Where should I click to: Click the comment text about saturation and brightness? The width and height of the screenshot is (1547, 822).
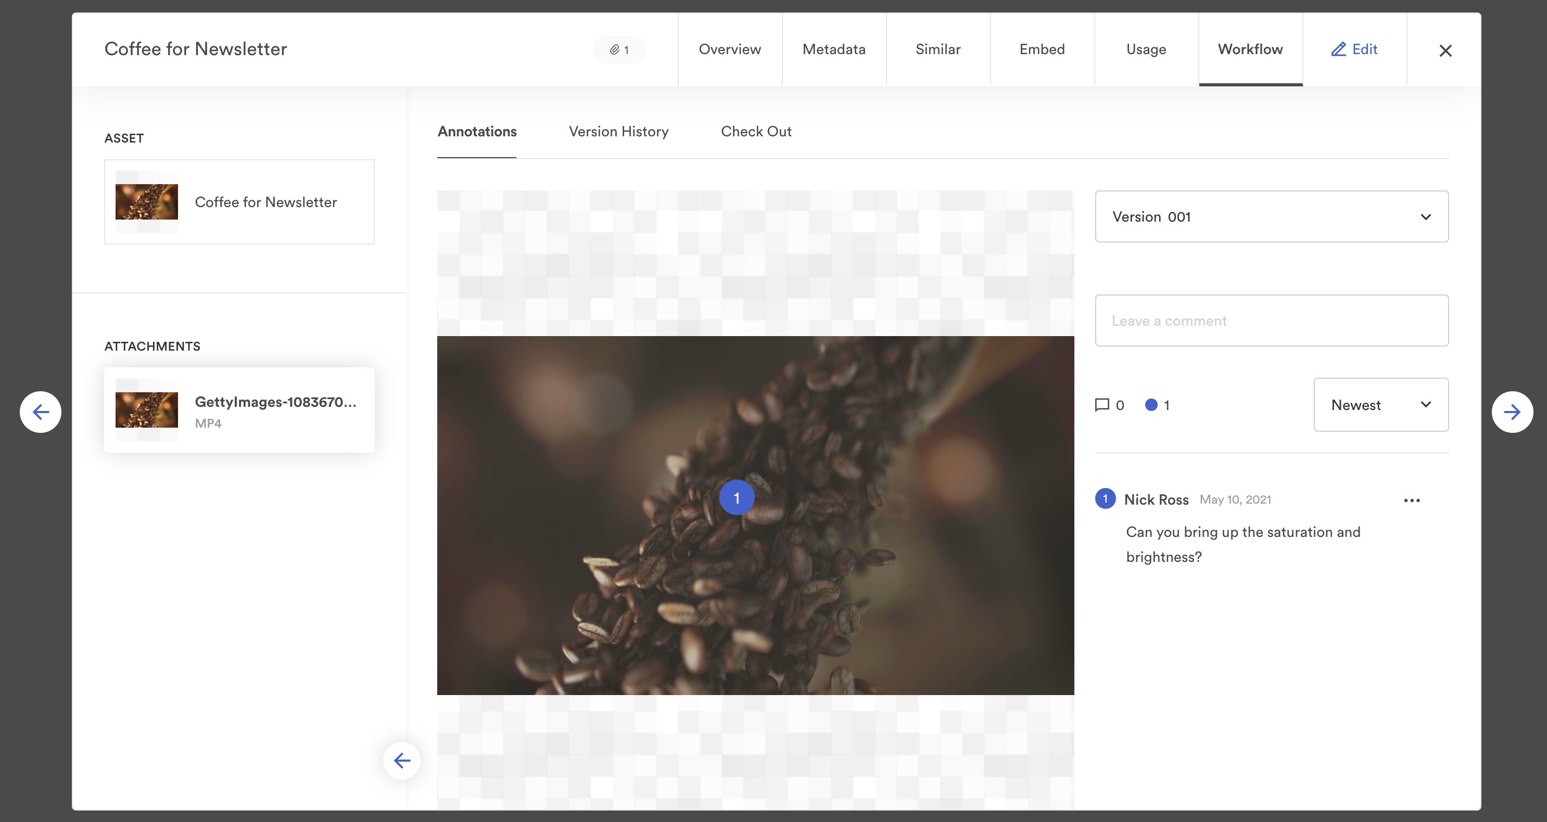coord(1243,544)
